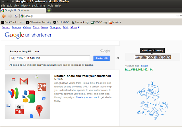Click the Search link in Google bar
The image size is (182, 127).
(x=6, y=27)
